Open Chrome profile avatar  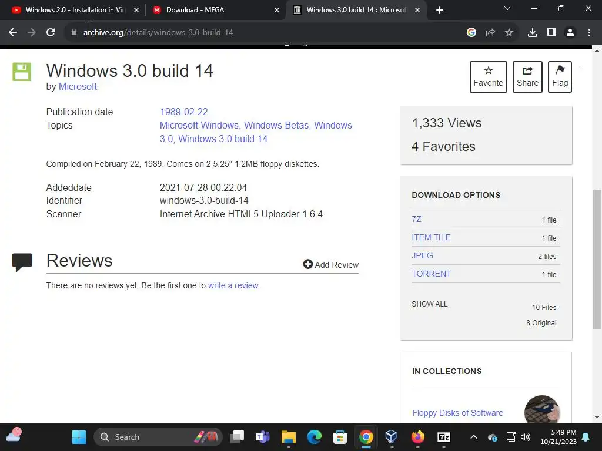pyautogui.click(x=570, y=33)
